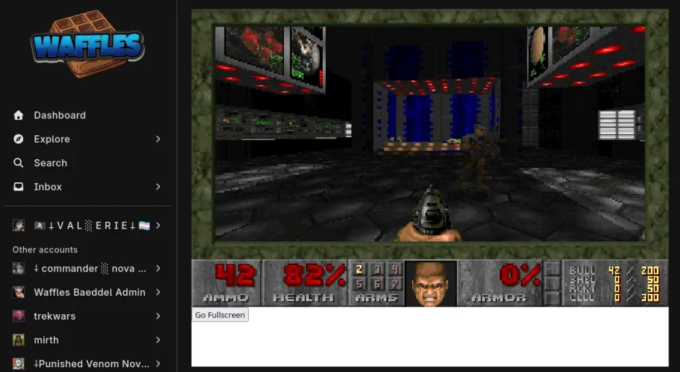
Task: Expand the commander nova chevron
Action: [x=158, y=269]
